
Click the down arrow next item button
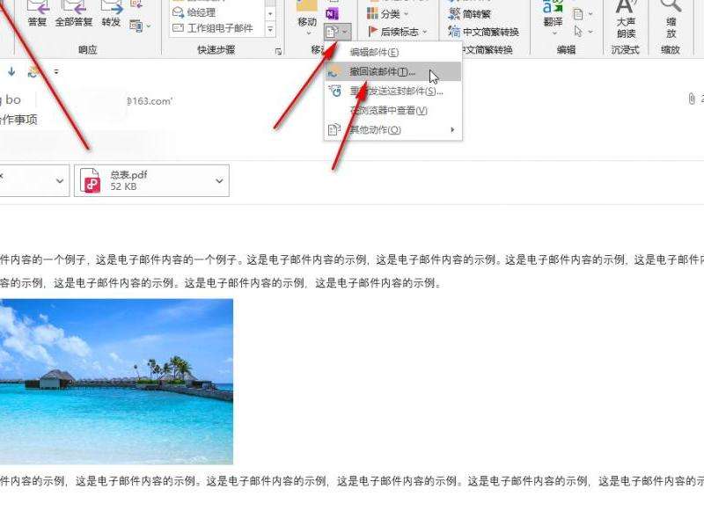point(11,71)
